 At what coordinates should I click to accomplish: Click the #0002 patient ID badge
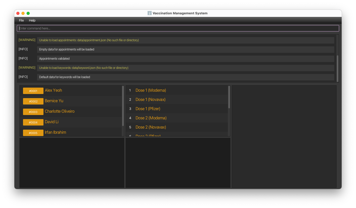33,101
